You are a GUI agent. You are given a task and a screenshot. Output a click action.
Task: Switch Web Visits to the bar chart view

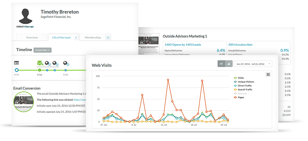[x=229, y=64]
